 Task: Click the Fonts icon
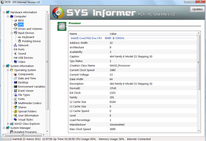pyautogui.click(x=16, y=99)
